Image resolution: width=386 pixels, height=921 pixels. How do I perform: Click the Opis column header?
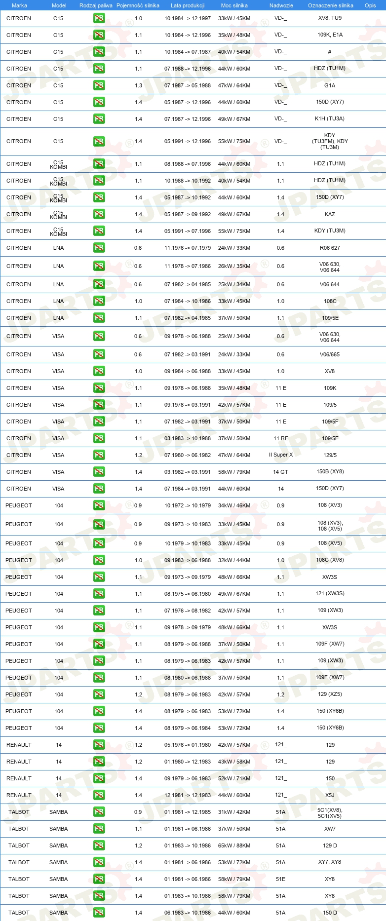(370, 5)
